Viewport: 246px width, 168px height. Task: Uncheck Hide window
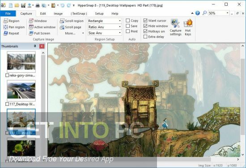click(x=145, y=26)
